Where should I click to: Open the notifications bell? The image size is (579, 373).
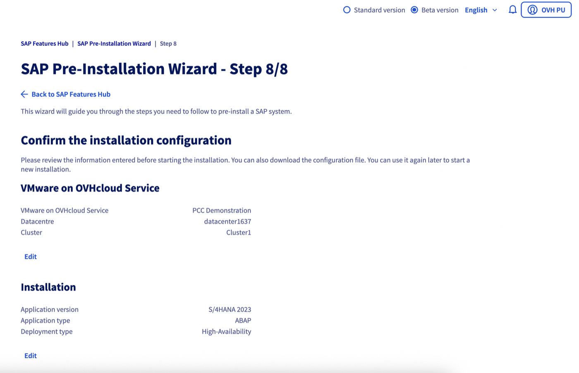click(x=512, y=10)
